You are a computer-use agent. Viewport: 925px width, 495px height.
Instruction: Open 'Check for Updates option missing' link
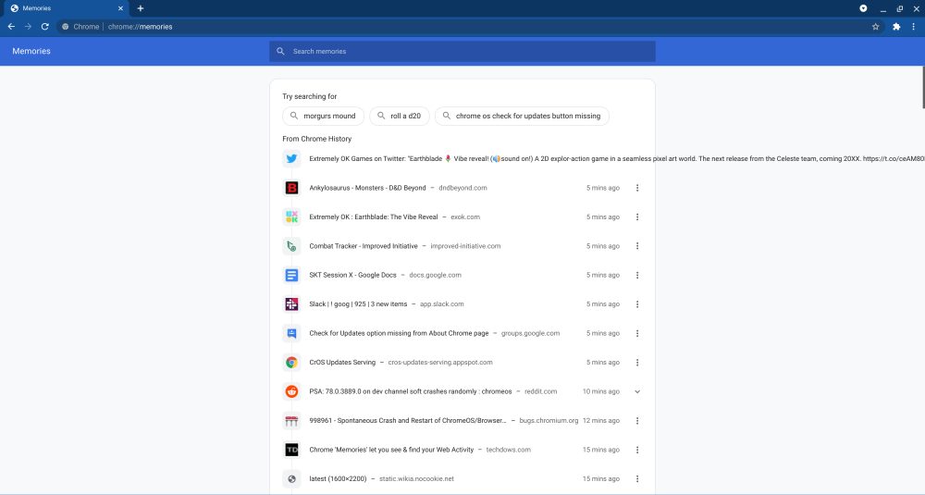pyautogui.click(x=399, y=333)
